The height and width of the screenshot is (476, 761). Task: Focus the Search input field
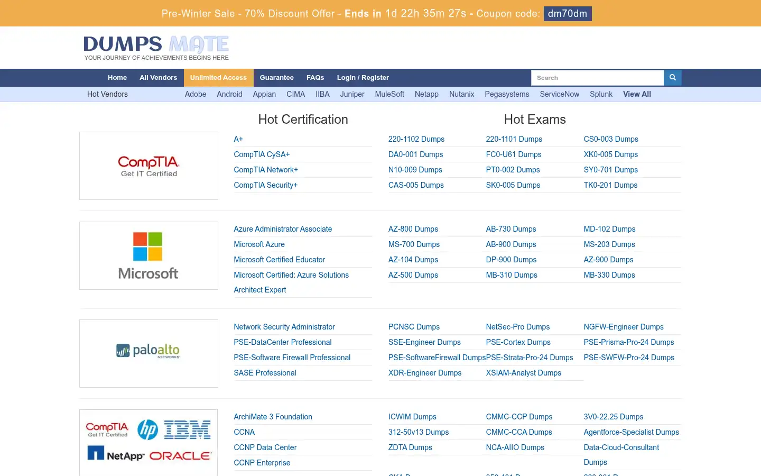(x=597, y=78)
